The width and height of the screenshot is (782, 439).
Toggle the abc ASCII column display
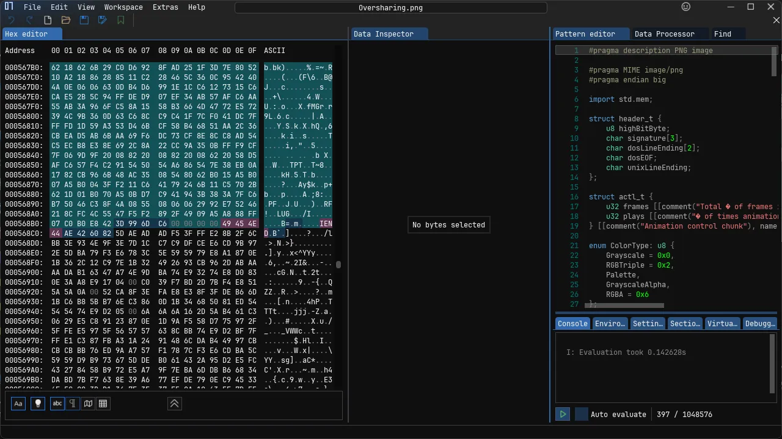click(57, 403)
